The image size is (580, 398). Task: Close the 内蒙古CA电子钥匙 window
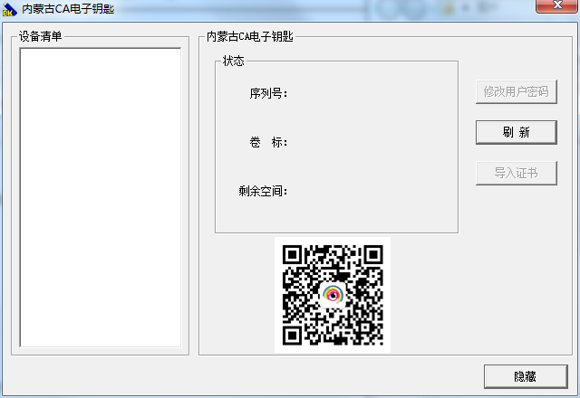(556, 5)
